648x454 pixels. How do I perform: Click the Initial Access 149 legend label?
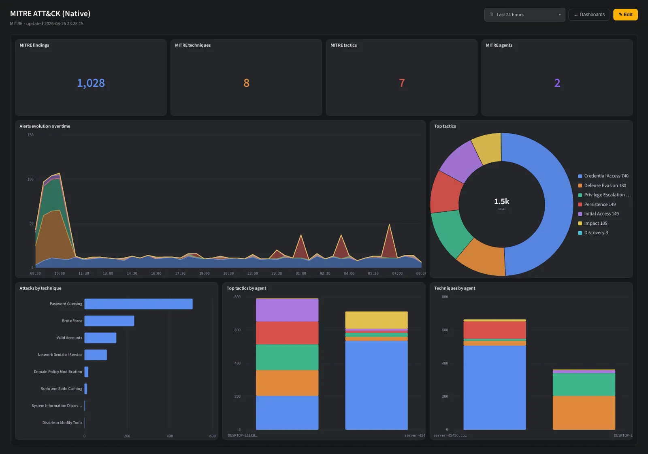tap(601, 214)
